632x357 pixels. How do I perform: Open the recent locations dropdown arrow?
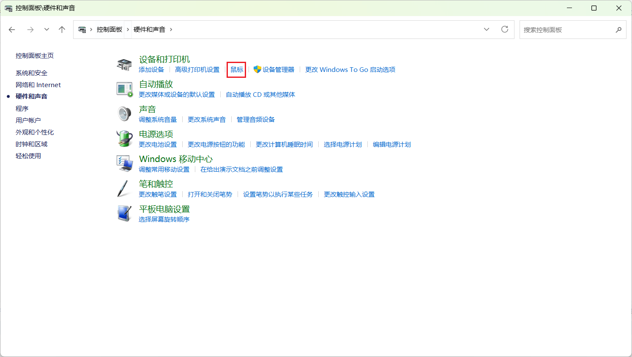click(47, 30)
